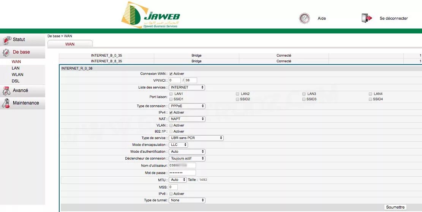Open the Avancé menu
This screenshot has width=422, height=212.
tap(23, 91)
